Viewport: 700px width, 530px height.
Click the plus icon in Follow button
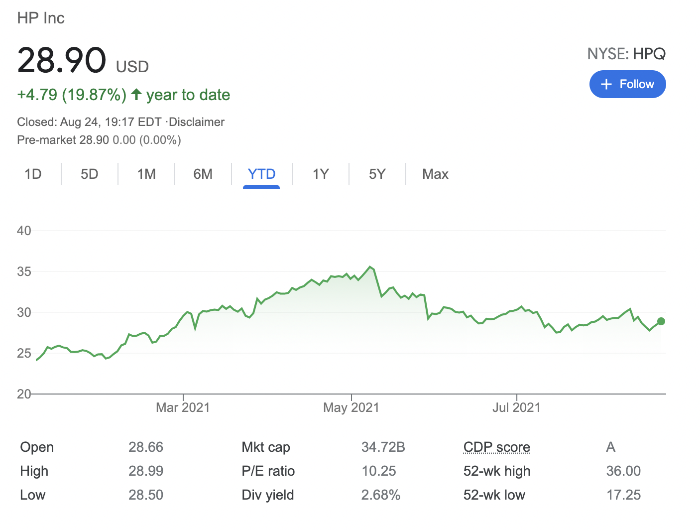click(x=606, y=84)
